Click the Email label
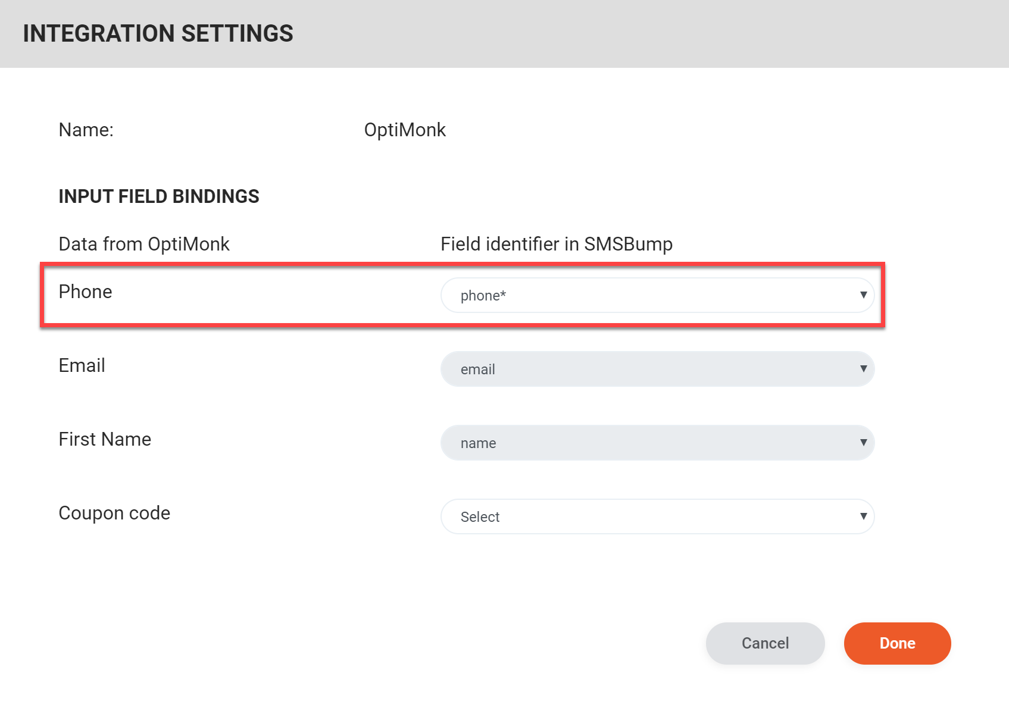Screen dimensions: 1009x717 (x=82, y=365)
